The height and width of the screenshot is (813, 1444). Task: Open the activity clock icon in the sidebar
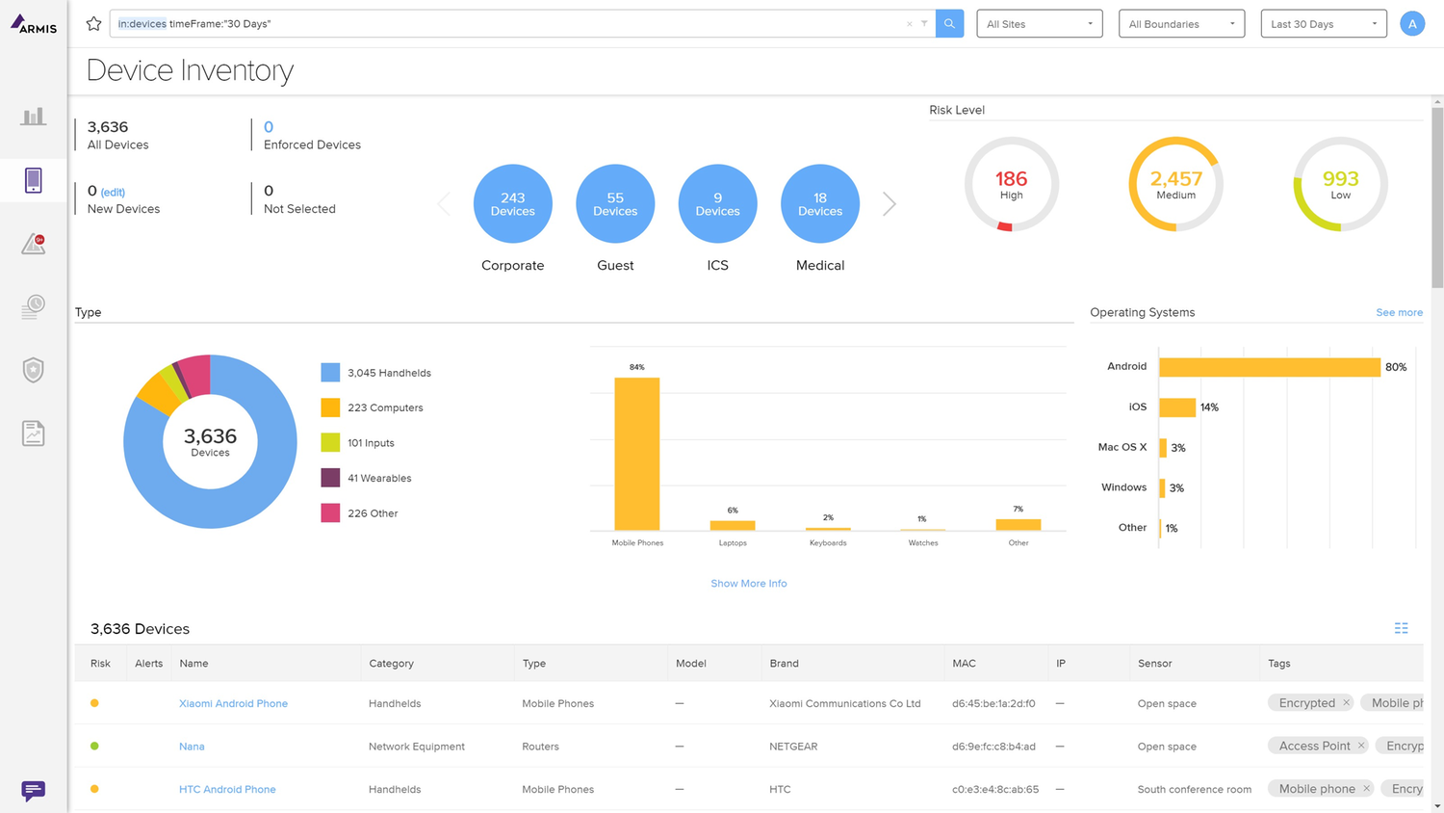tap(33, 306)
